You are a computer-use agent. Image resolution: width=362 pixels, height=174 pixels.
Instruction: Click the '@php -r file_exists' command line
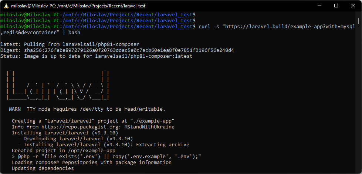click(x=106, y=157)
